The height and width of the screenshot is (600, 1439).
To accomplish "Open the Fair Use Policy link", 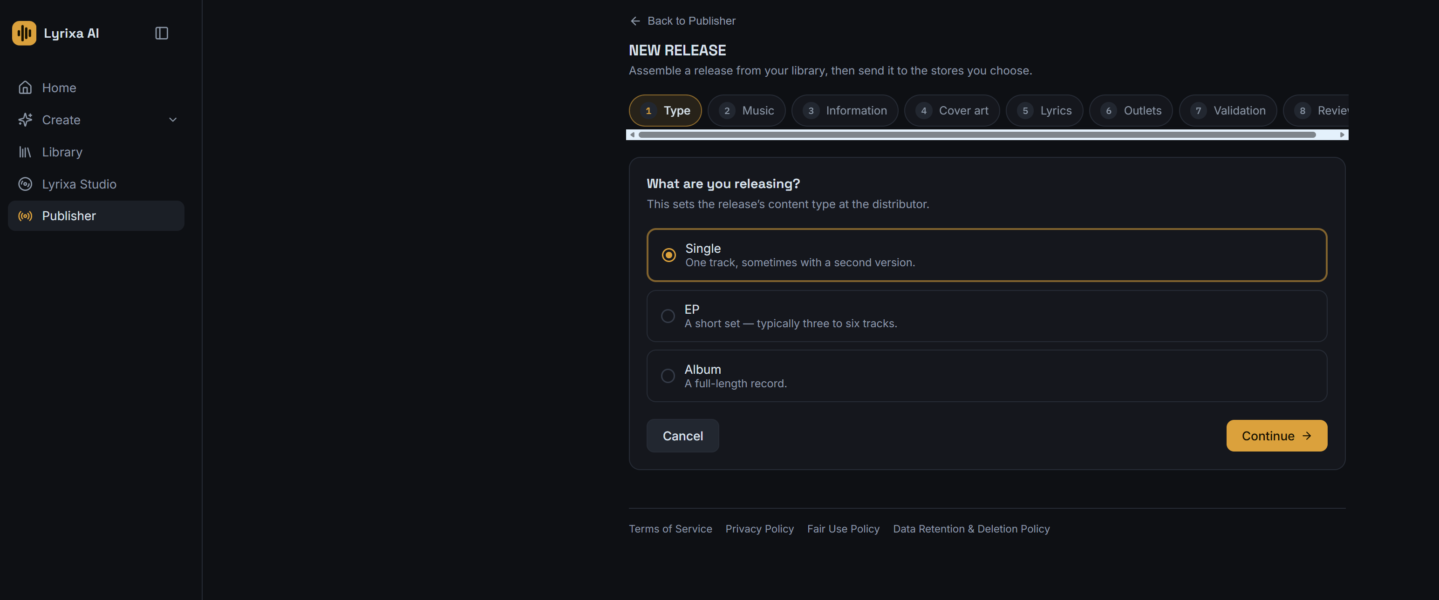I will click(843, 529).
